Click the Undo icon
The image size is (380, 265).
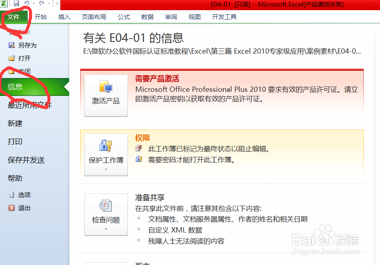tap(26, 3)
